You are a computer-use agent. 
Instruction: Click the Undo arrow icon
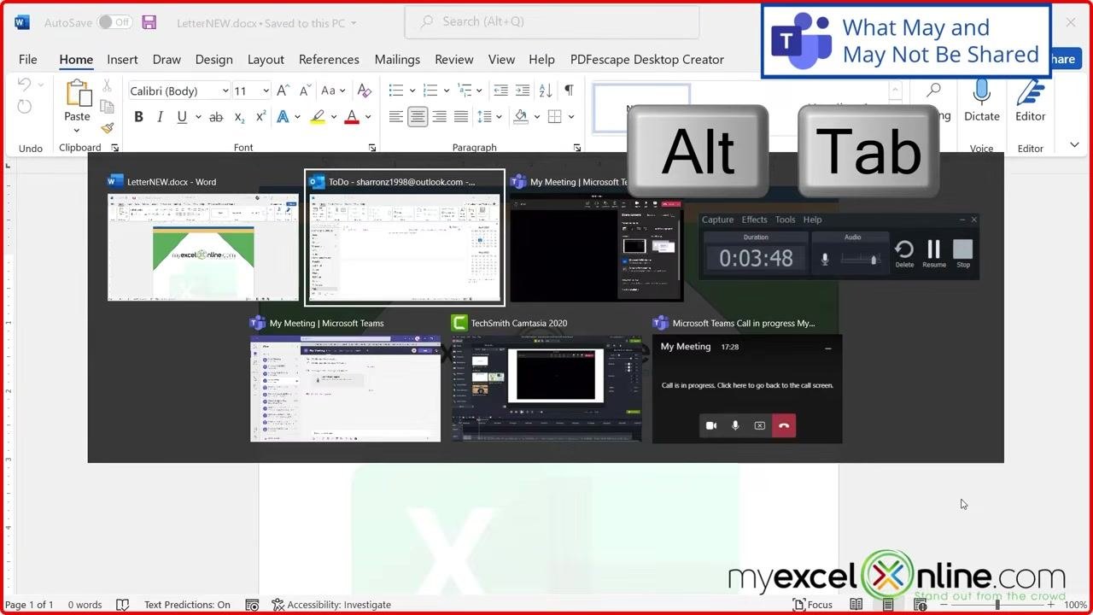point(24,85)
